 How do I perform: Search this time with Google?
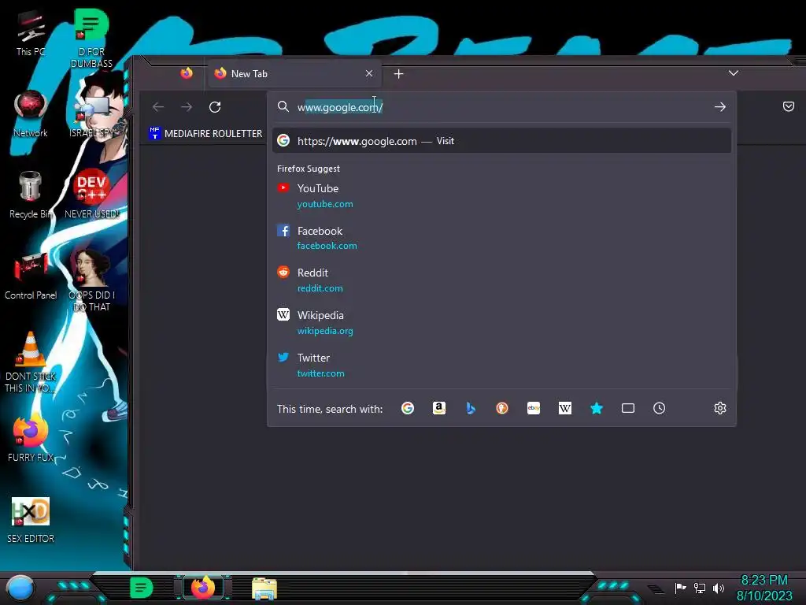[408, 409]
